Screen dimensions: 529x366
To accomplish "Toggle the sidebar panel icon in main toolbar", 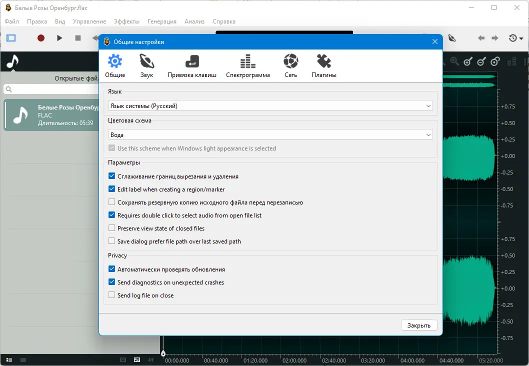I will tap(11, 38).
